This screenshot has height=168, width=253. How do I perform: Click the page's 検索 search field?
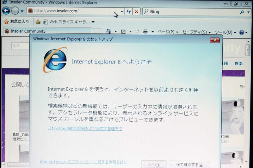[x=20, y=46]
